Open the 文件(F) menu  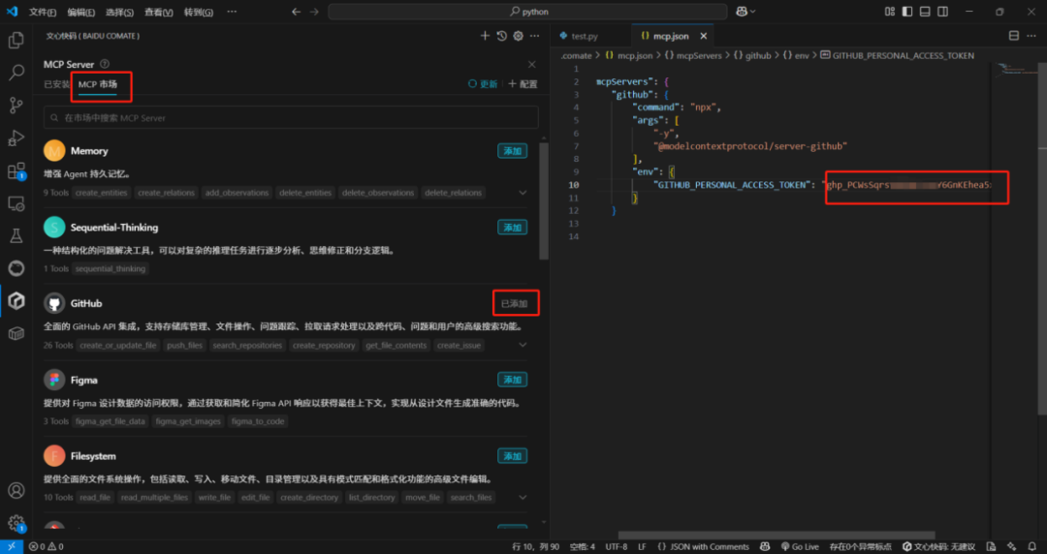tap(43, 12)
